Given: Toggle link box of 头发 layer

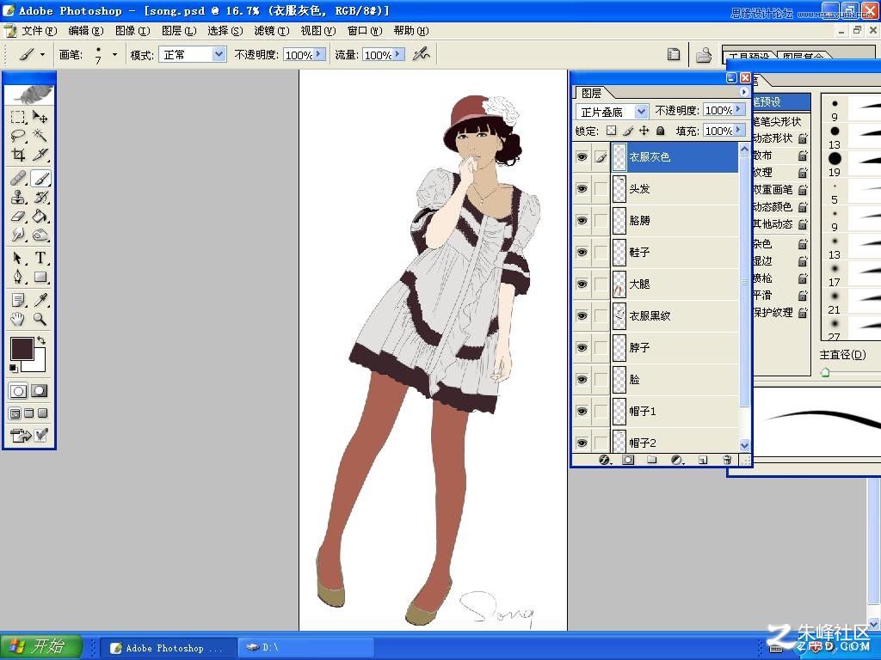Looking at the screenshot, I should pos(601,188).
